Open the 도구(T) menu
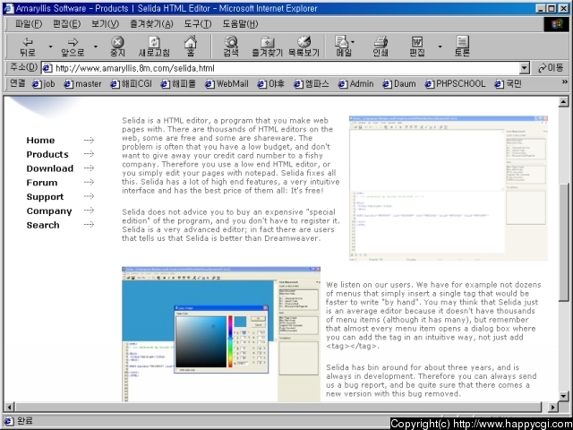 [198, 24]
